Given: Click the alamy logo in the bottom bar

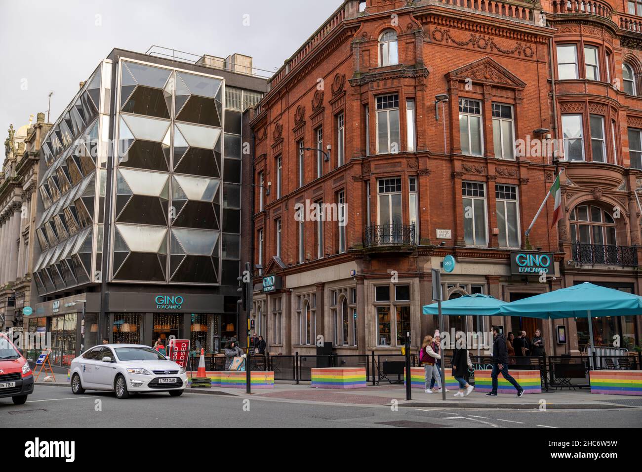Looking at the screenshot, I should point(50,449).
